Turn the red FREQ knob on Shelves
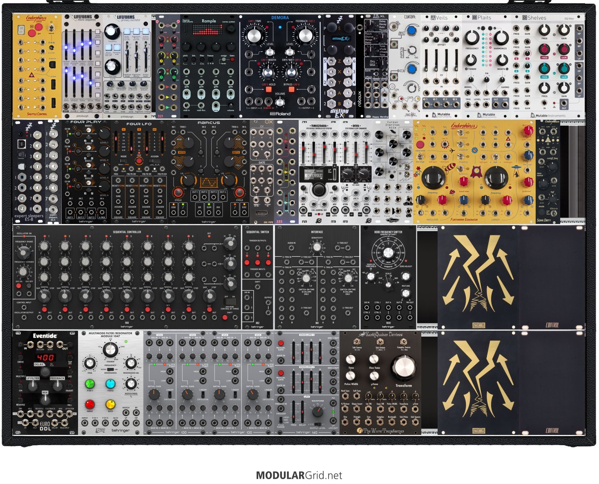 pyautogui.click(x=544, y=49)
